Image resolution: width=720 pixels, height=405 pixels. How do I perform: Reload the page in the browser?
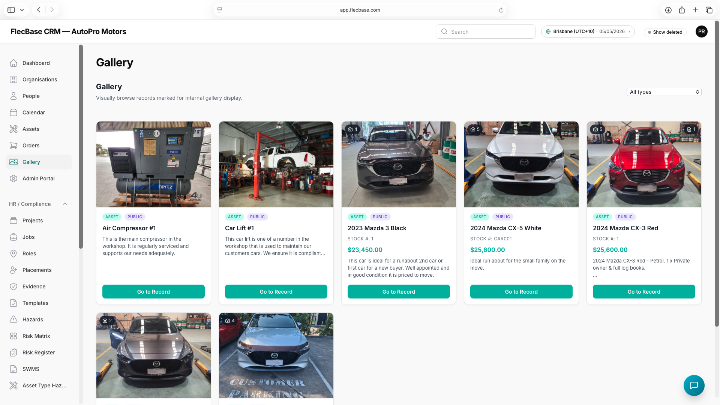tap(501, 10)
